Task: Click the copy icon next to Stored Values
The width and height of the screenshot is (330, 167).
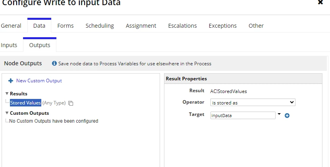Action: point(71,103)
